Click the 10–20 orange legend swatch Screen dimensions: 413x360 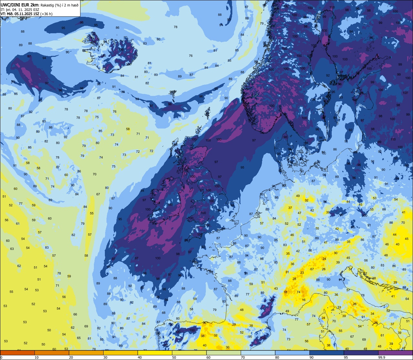[52, 353]
